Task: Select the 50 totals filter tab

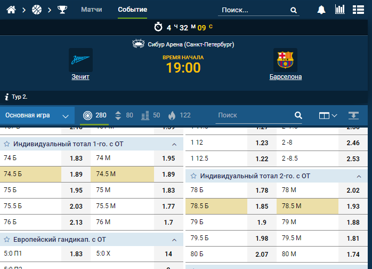Action: [x=150, y=115]
